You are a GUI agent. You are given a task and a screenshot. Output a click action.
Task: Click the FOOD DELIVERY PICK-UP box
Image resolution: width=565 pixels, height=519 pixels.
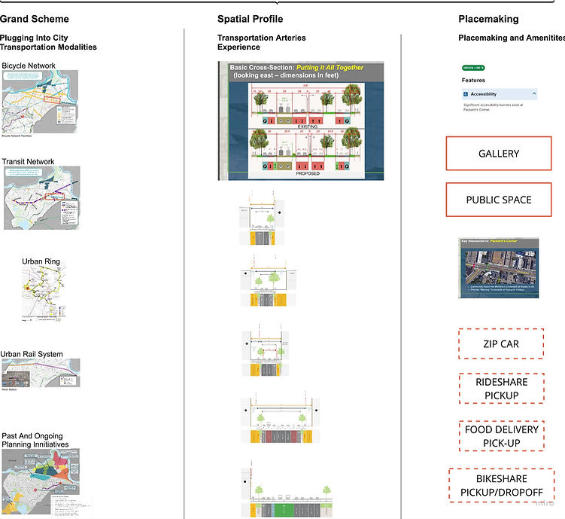(x=501, y=436)
